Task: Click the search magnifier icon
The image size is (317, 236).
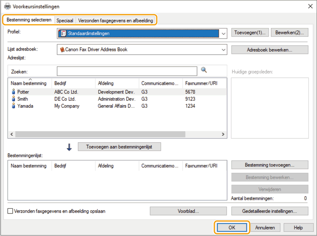Action: [204, 70]
